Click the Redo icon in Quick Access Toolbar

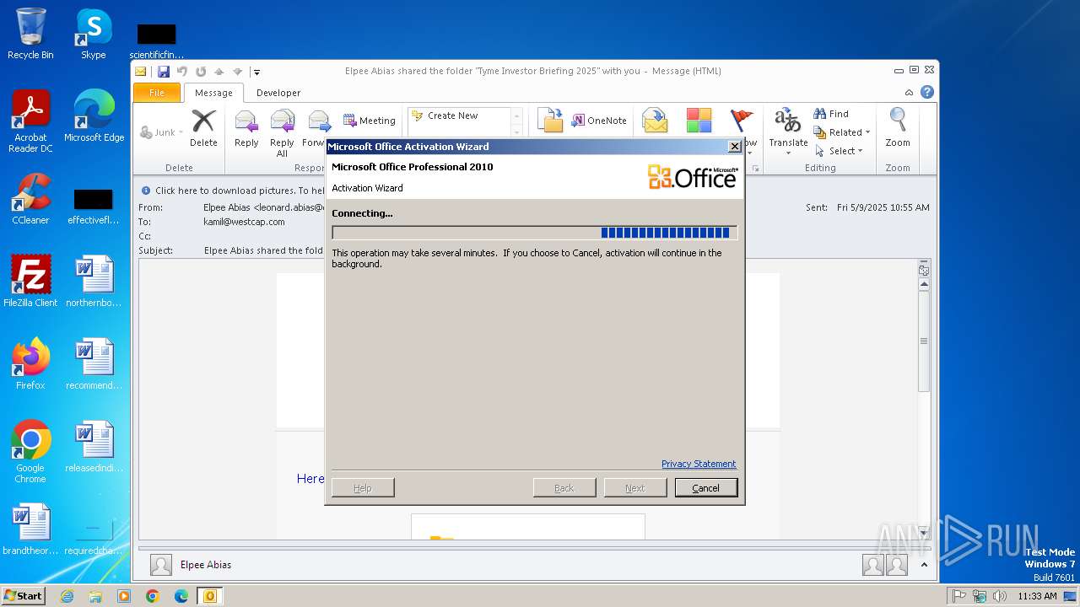pos(201,72)
